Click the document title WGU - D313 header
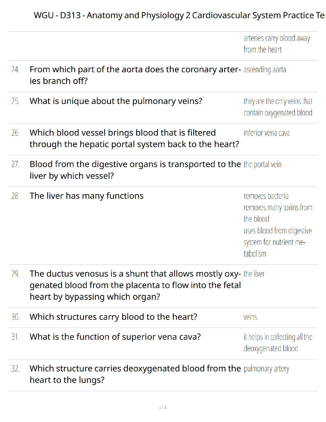The image size is (326, 422). pos(180,15)
